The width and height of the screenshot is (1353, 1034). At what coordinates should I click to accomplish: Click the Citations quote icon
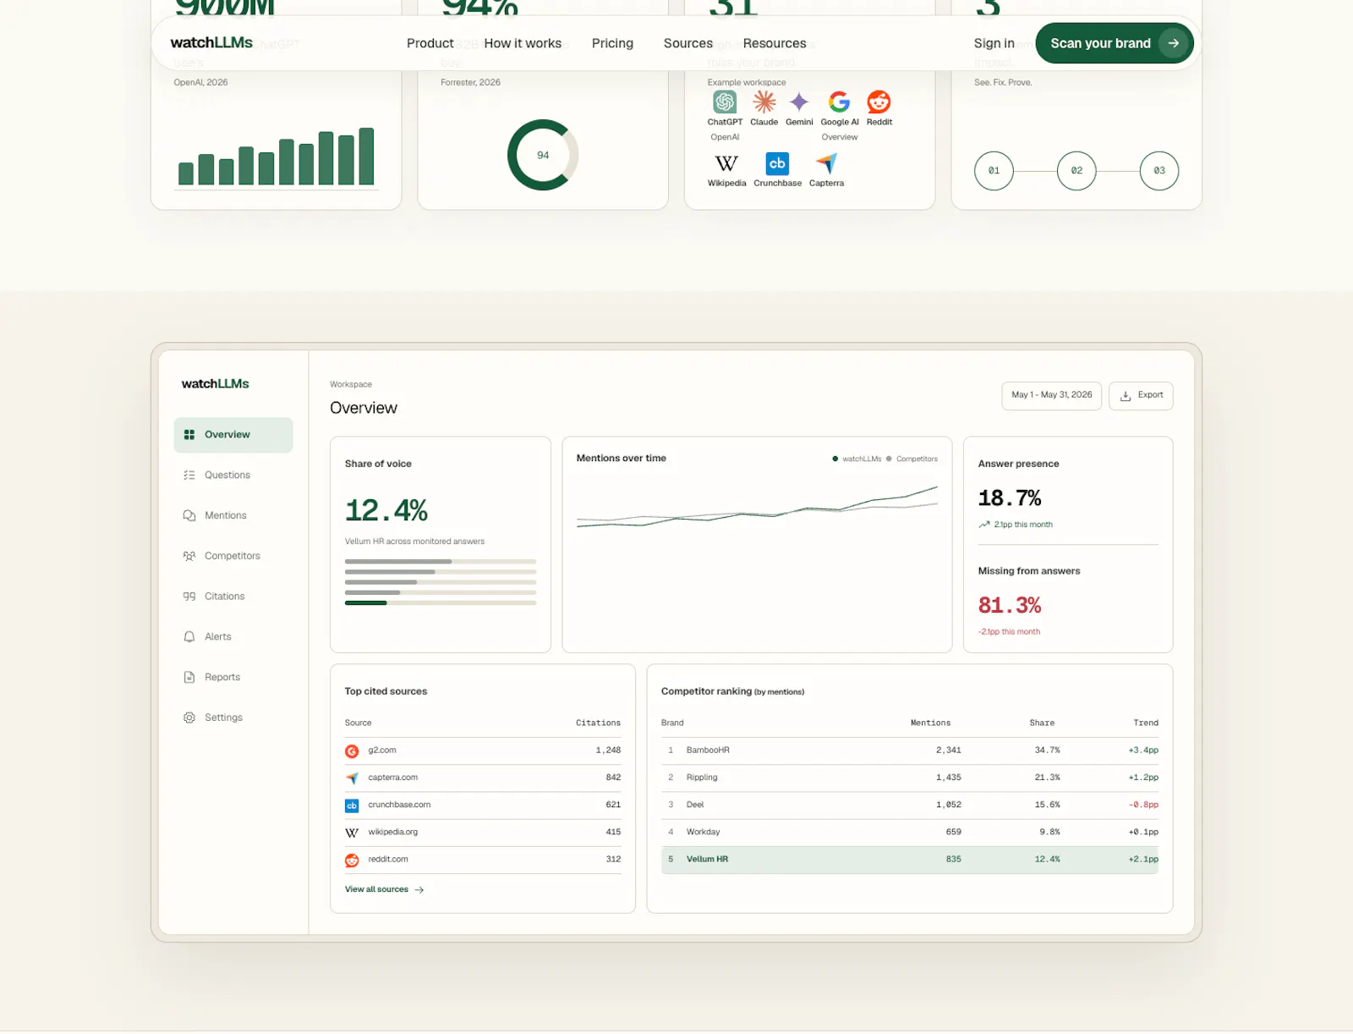click(189, 597)
